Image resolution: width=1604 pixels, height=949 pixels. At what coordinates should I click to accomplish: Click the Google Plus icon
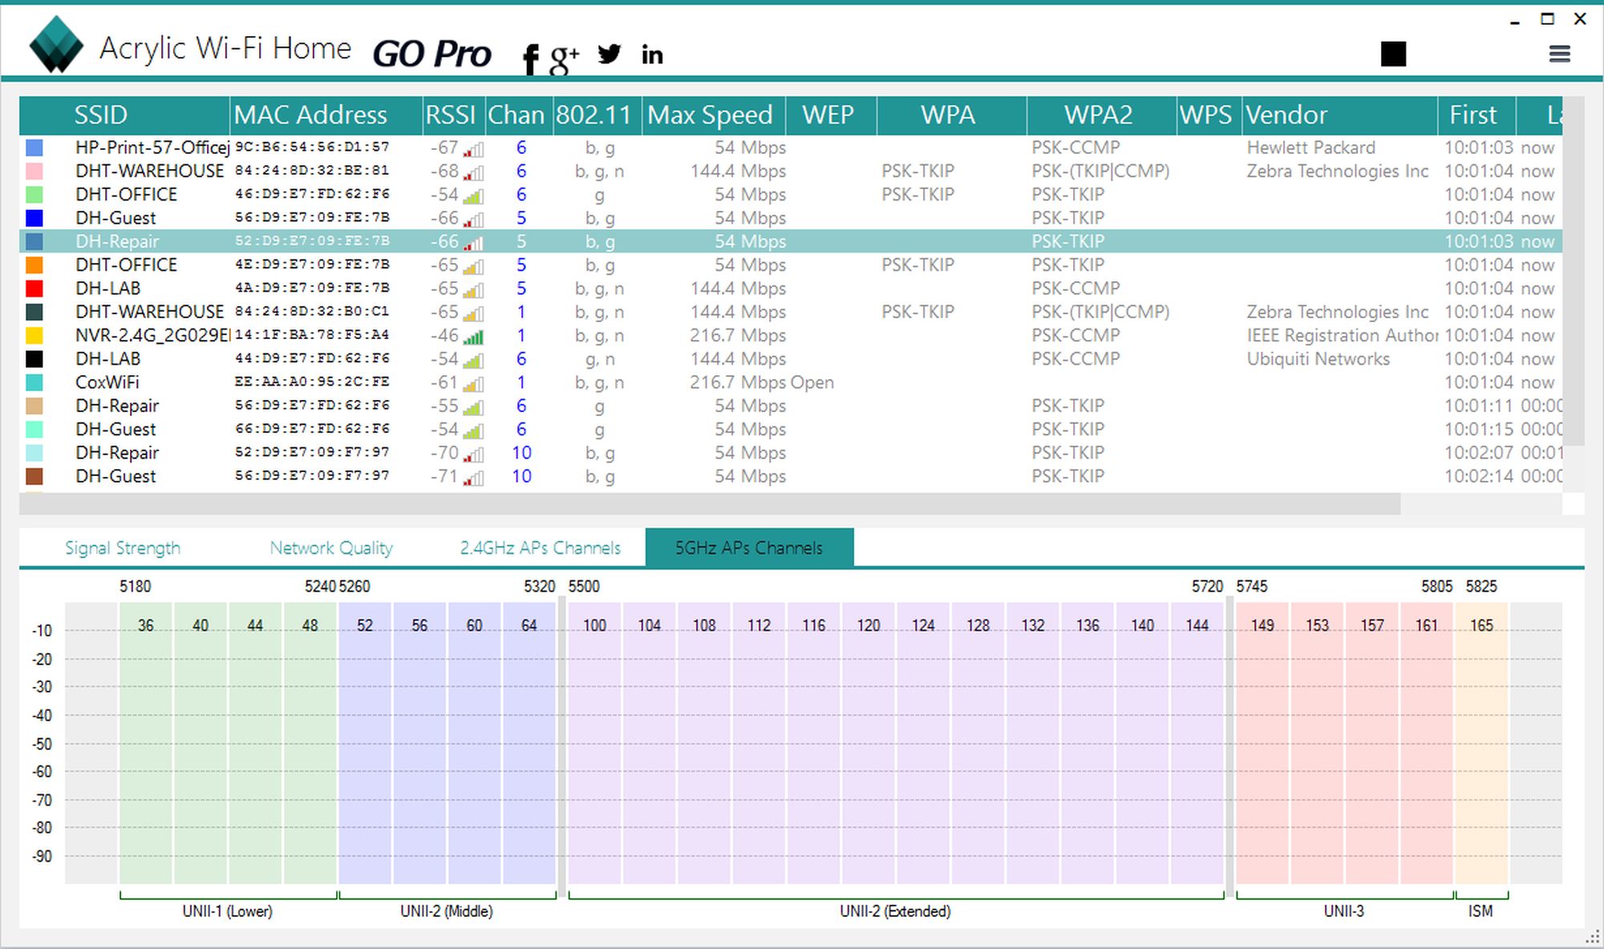564,58
